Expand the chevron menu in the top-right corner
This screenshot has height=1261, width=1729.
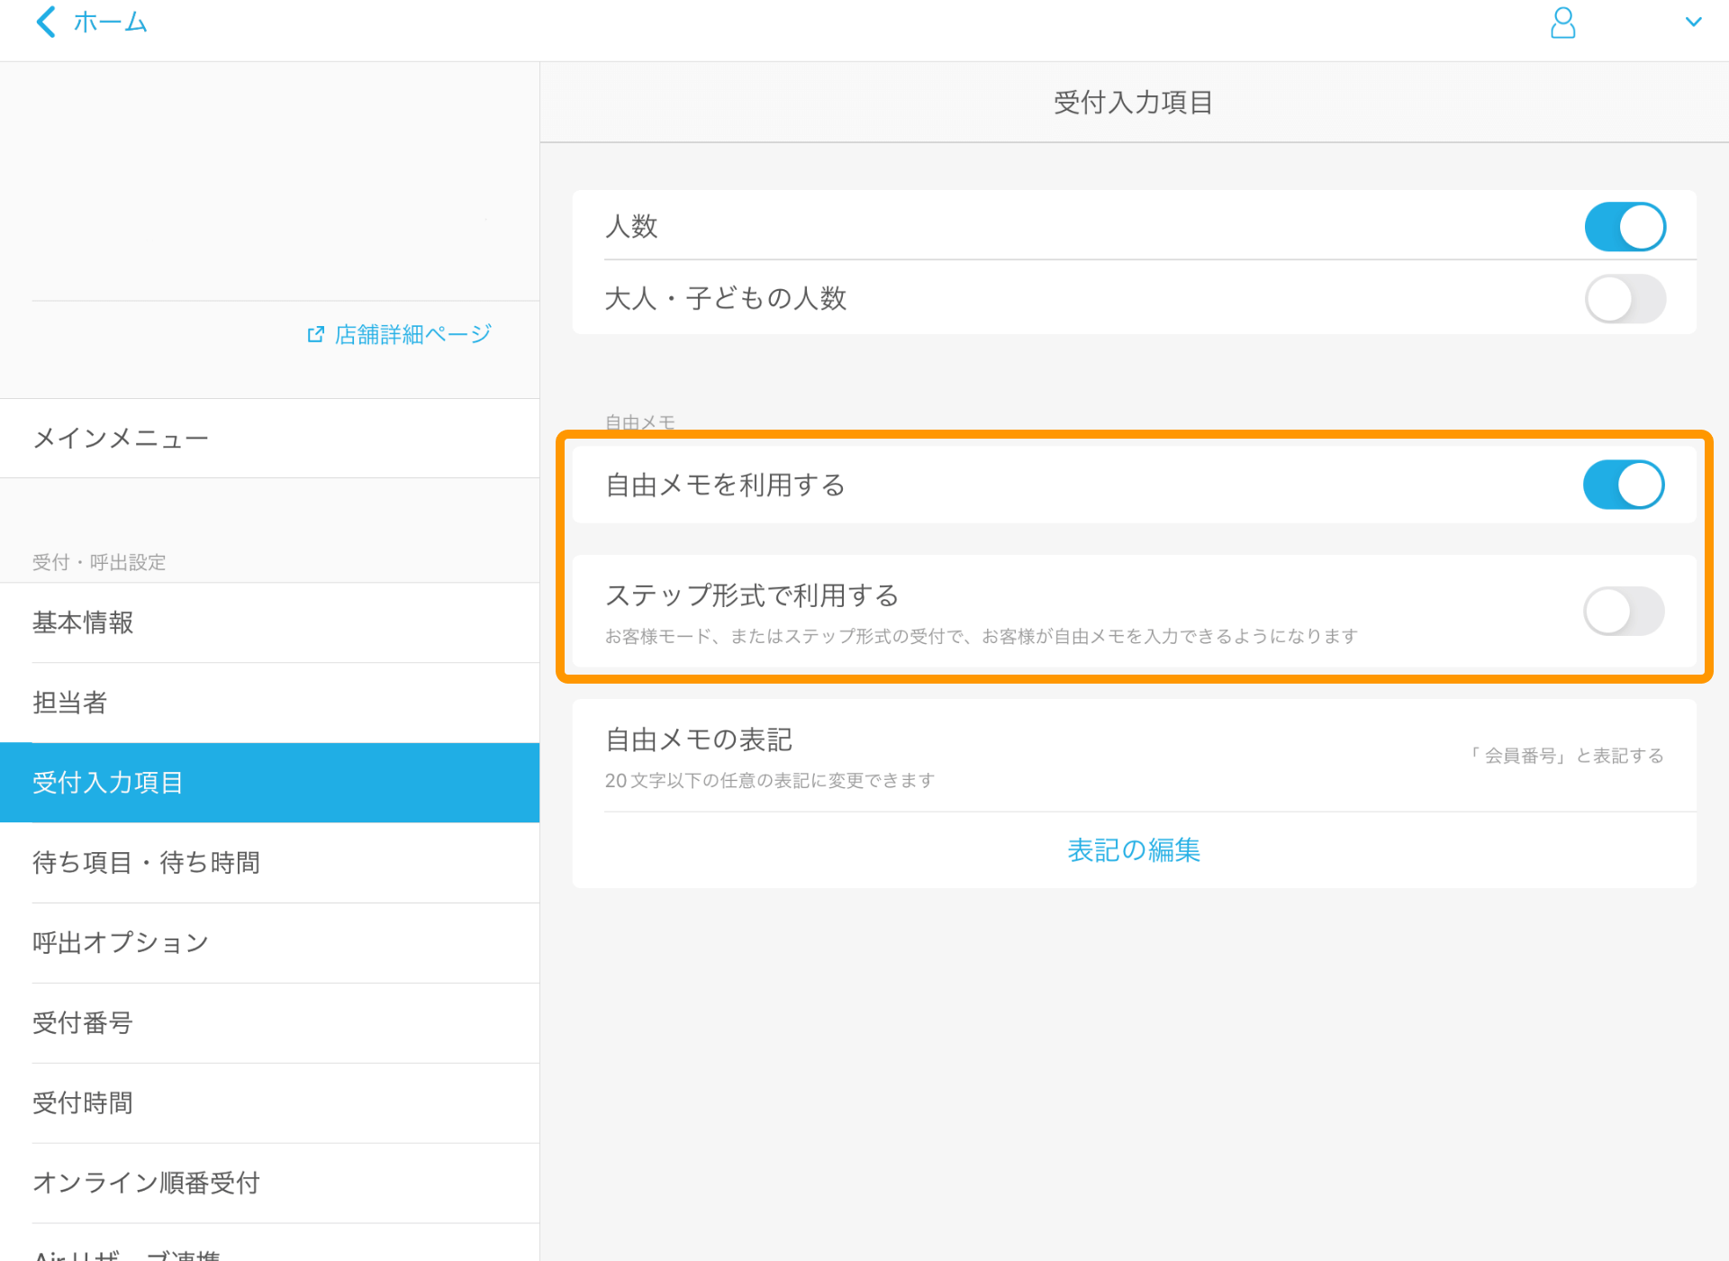point(1697,23)
